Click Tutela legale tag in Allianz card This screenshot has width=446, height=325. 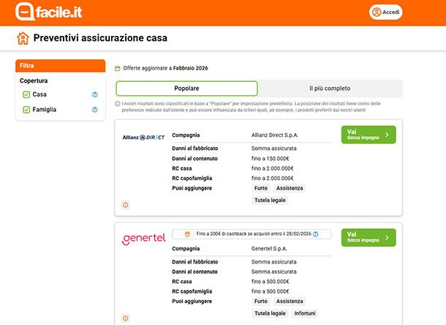click(x=271, y=200)
